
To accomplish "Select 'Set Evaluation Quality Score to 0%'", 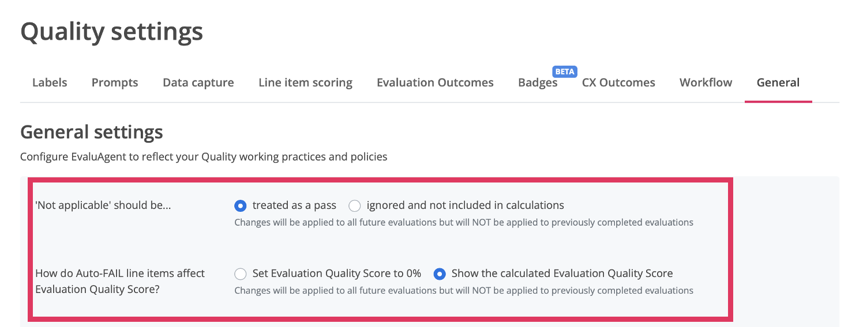I will point(241,274).
